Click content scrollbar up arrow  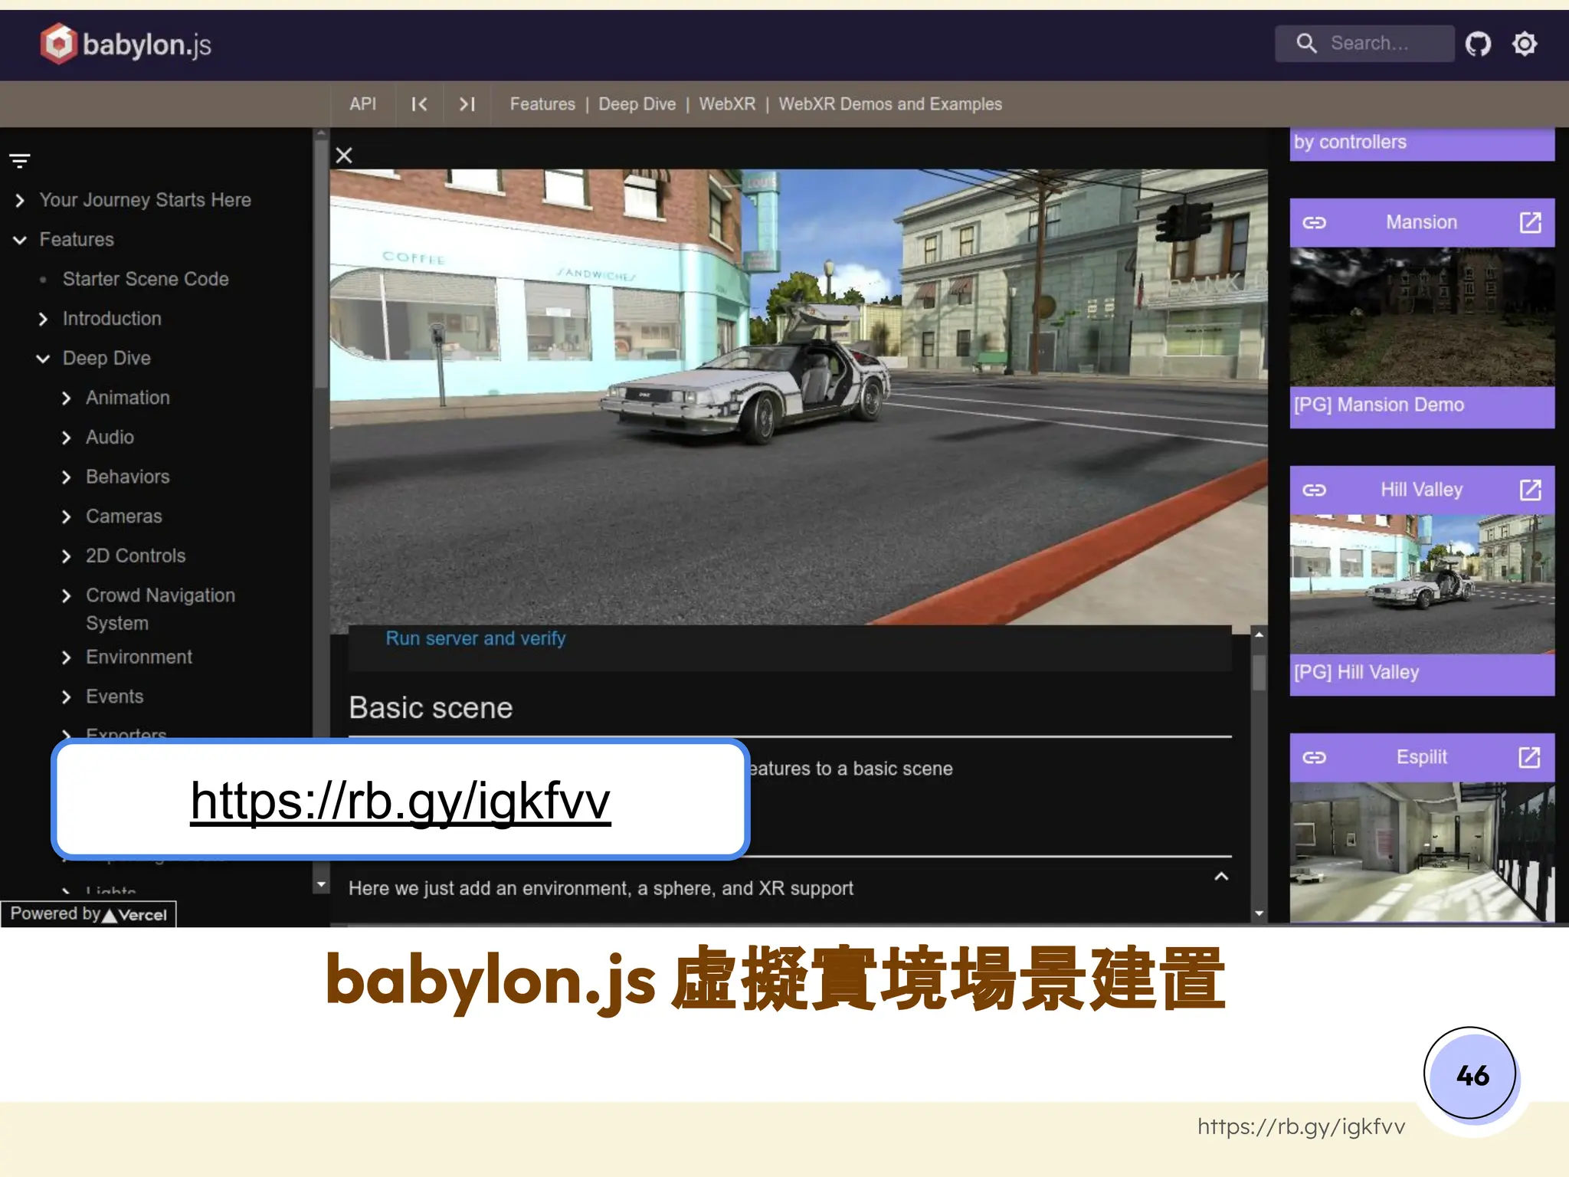point(1259,635)
